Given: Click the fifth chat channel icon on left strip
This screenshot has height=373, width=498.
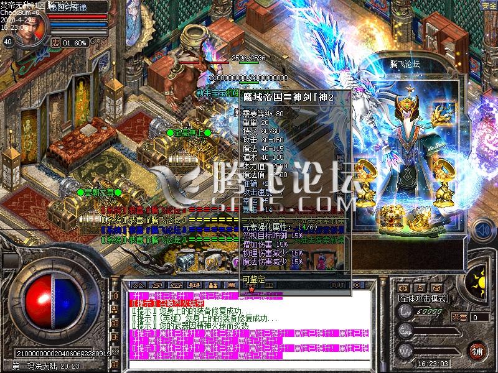Looking at the screenshot, I should point(115,351).
